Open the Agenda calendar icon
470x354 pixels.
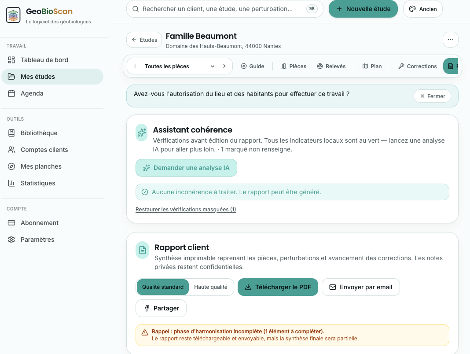click(x=11, y=94)
